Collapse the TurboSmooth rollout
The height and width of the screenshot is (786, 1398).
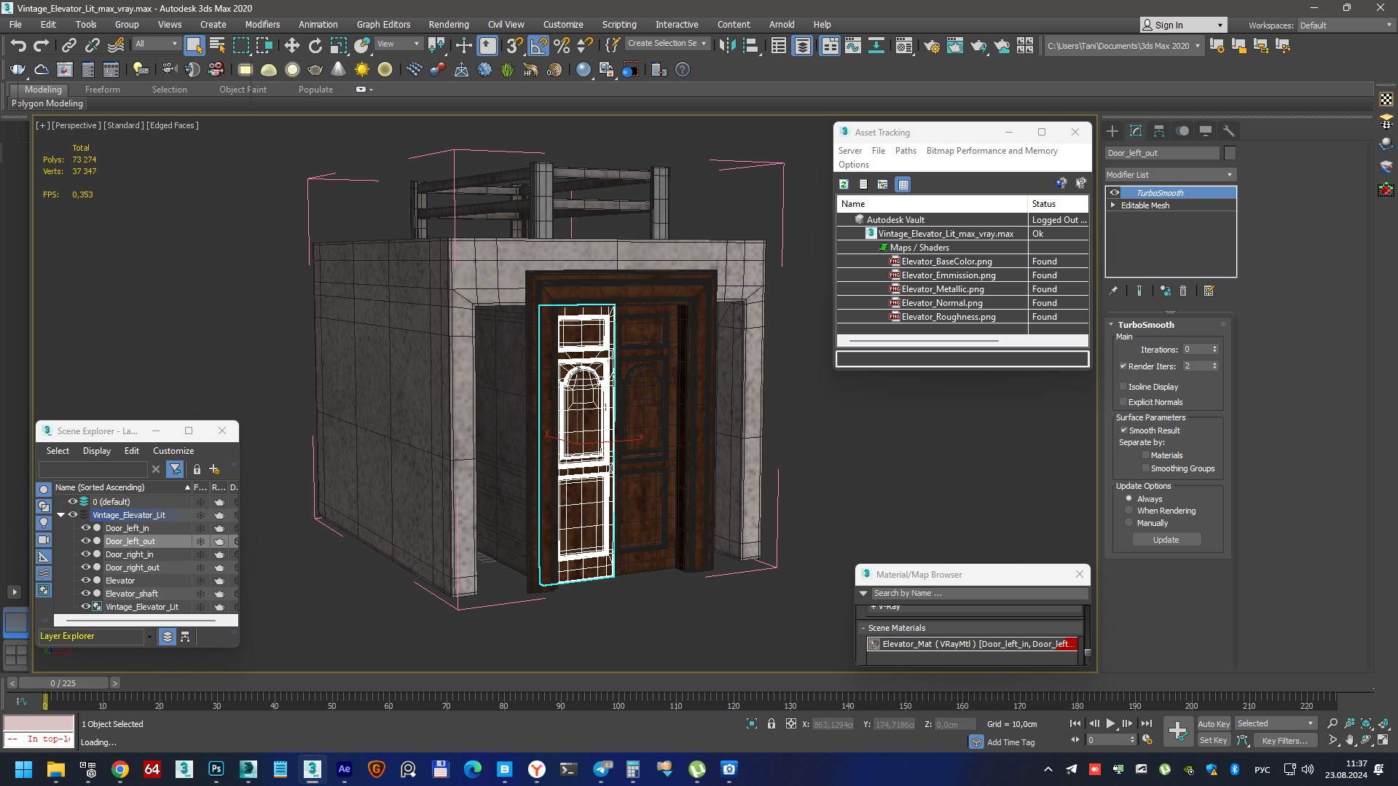click(1112, 325)
